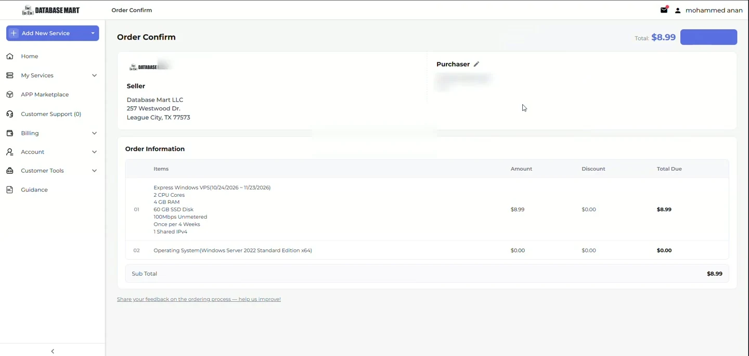Click the user profile icon
Screen dimensions: 749x356
[678, 10]
